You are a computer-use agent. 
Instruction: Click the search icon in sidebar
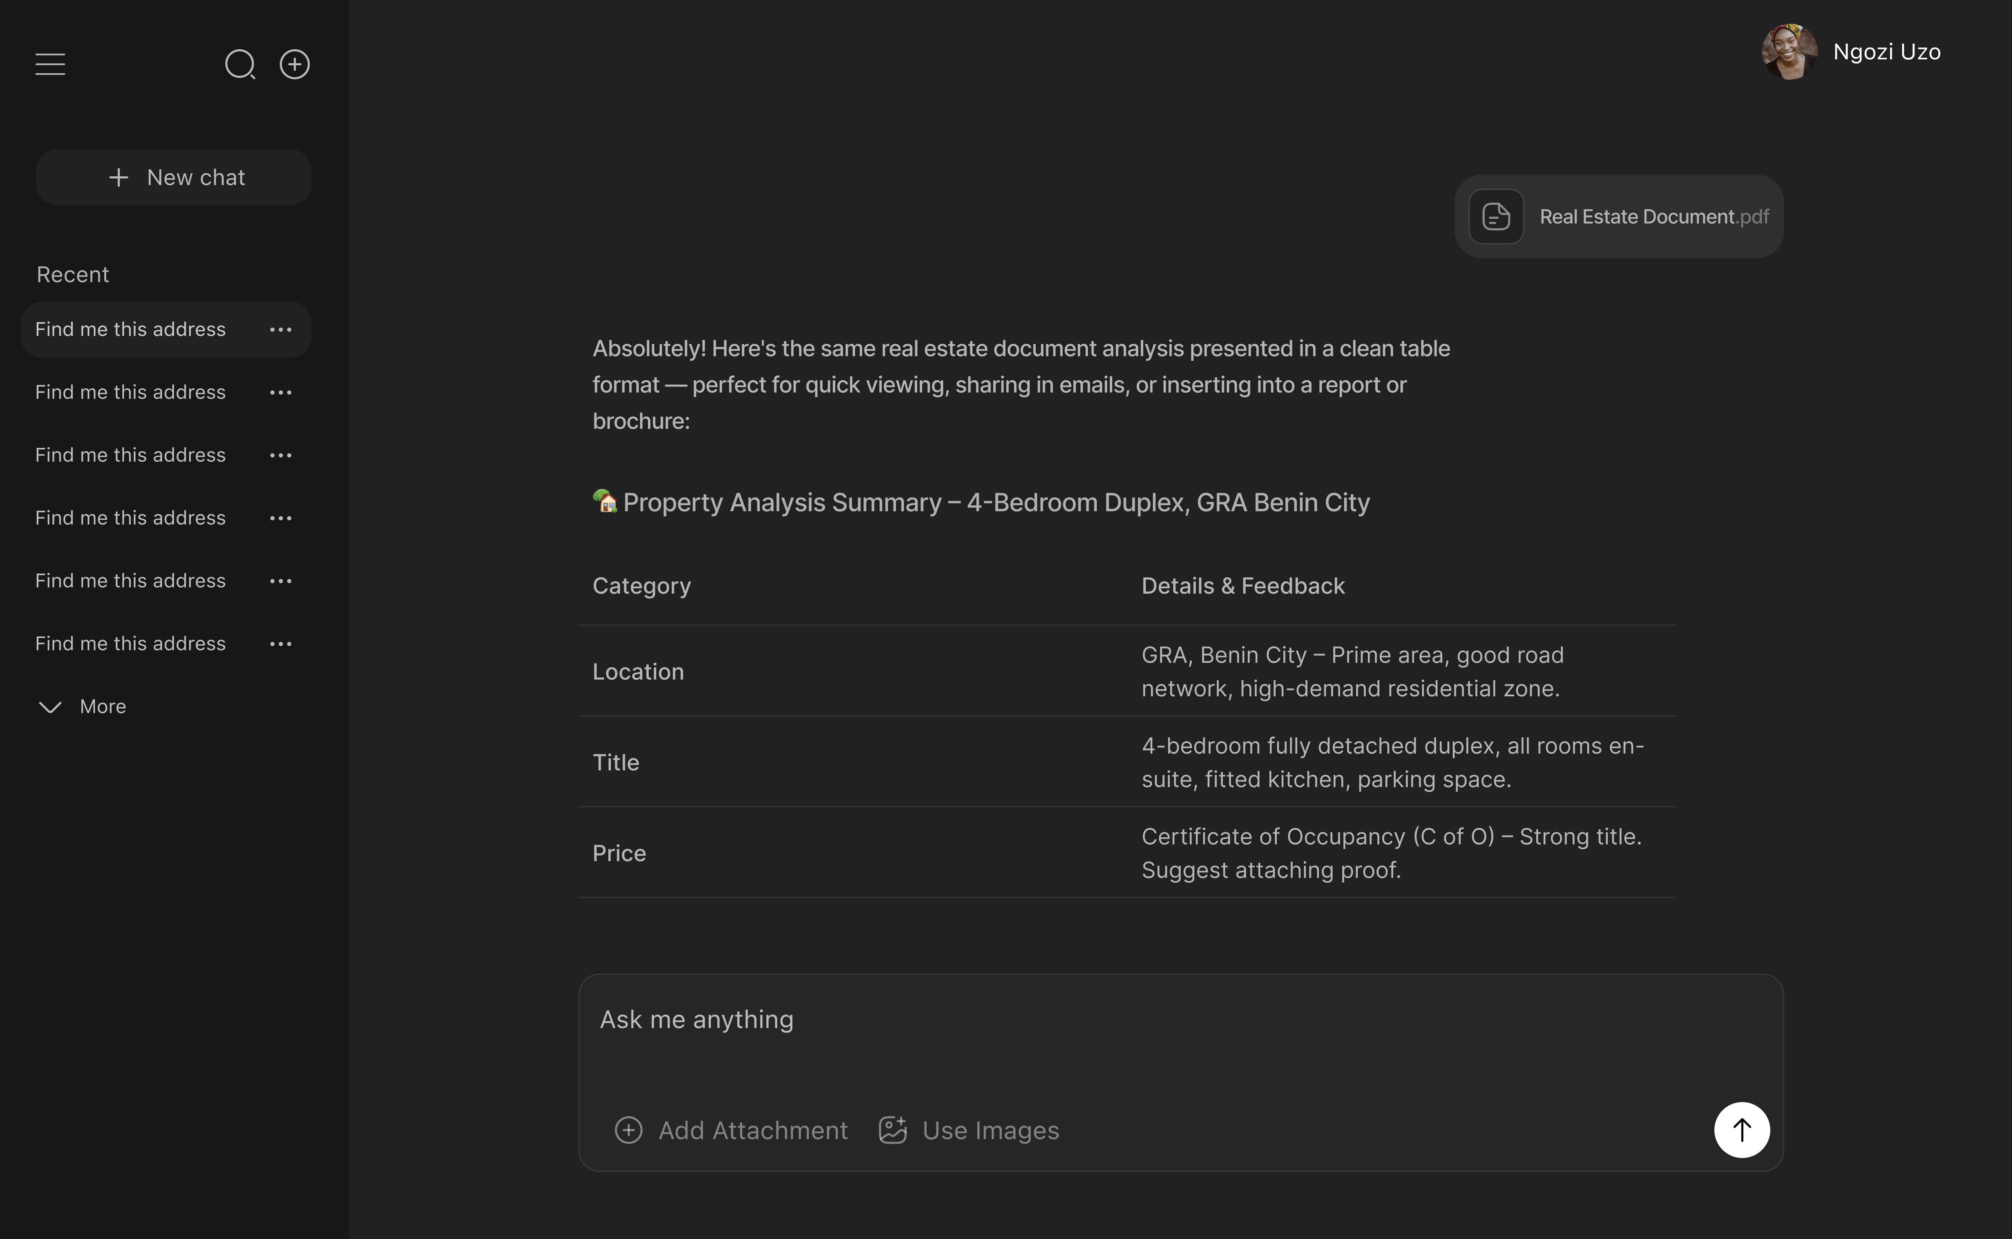240,64
